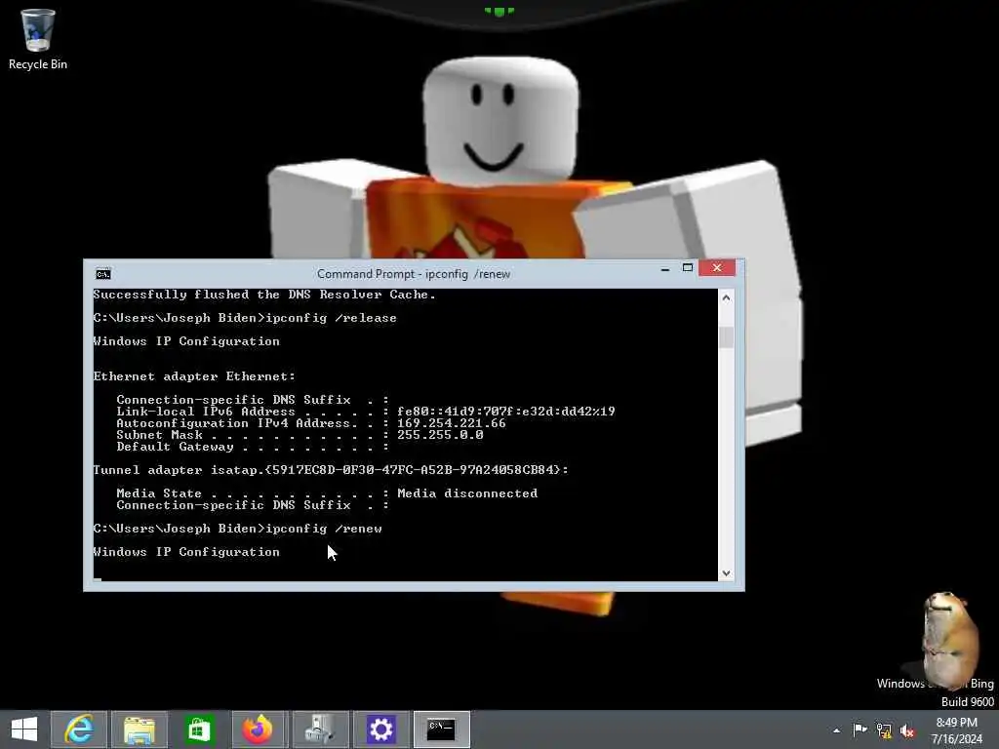Click the 'ipconfig /renew' command line
Screen dimensions: 999x749
[x=238, y=529]
